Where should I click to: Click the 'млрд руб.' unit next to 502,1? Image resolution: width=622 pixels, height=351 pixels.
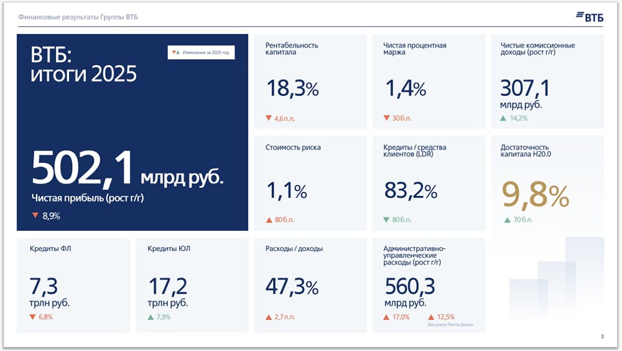click(182, 177)
